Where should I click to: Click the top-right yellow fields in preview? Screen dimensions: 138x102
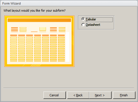point(62,29)
